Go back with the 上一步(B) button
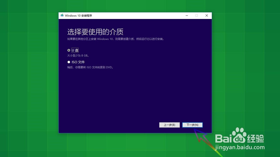Viewport: 280px width, 157px height. point(169,125)
